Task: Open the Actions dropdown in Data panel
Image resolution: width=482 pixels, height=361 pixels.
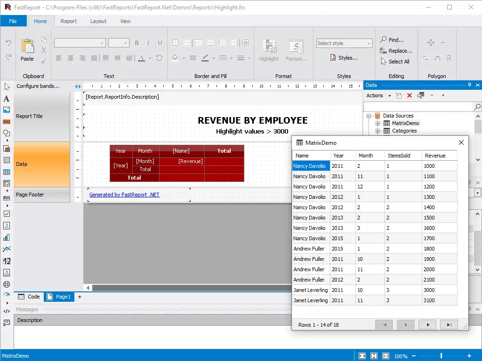Action: point(378,95)
